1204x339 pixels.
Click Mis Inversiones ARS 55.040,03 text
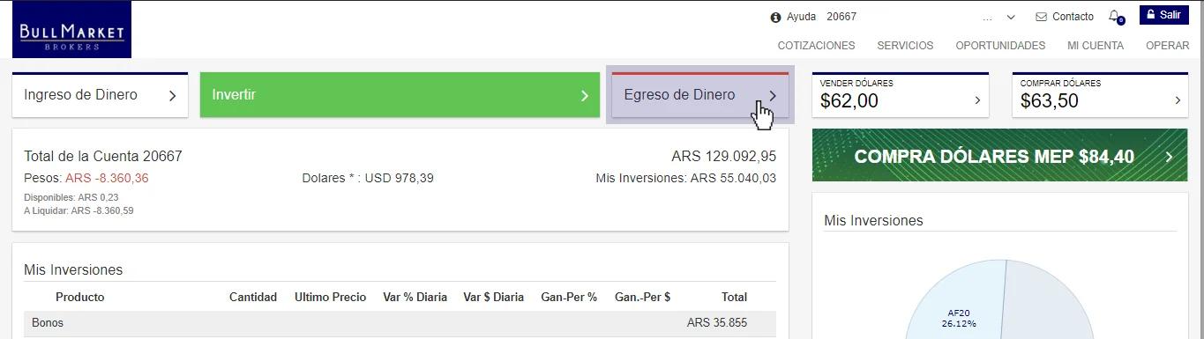[686, 178]
